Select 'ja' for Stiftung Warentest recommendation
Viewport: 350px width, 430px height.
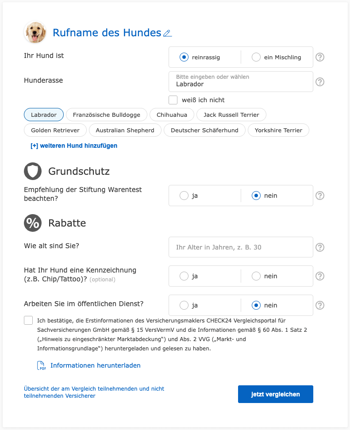(184, 195)
